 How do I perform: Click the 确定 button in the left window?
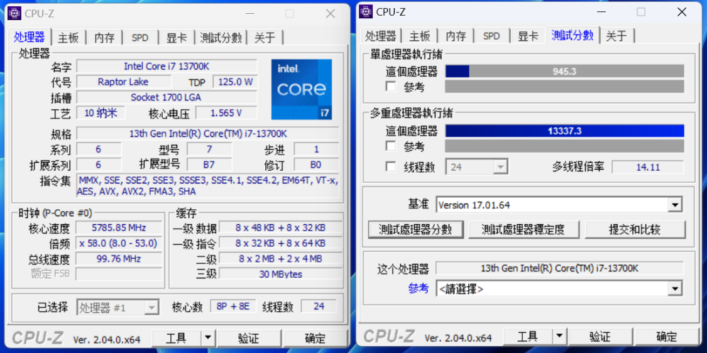click(315, 337)
